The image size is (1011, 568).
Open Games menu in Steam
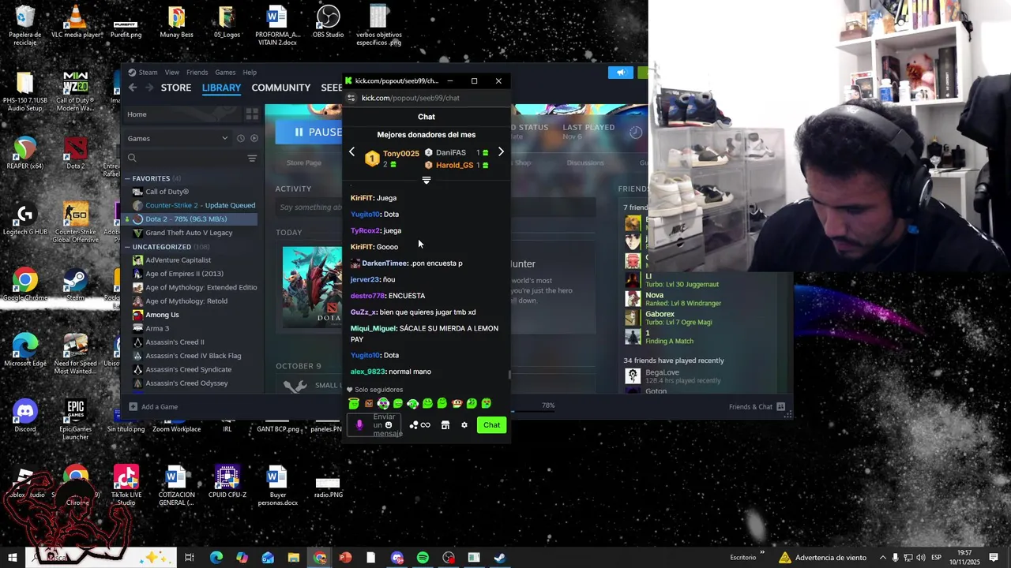pyautogui.click(x=225, y=72)
